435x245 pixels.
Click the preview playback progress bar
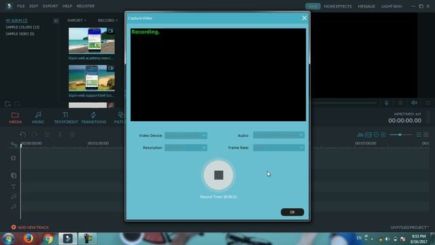[343, 103]
